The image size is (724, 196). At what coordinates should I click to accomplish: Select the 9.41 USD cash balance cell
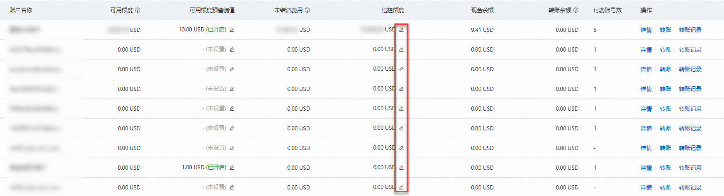[x=483, y=30]
